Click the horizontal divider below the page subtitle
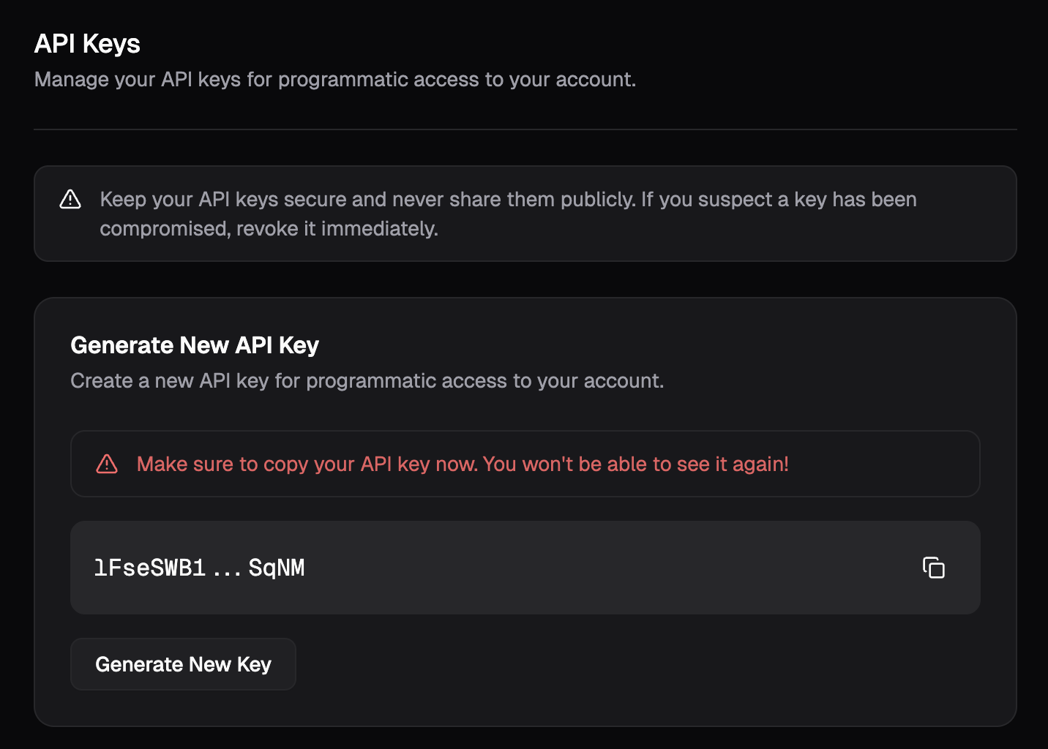This screenshot has width=1048, height=749. click(x=525, y=129)
